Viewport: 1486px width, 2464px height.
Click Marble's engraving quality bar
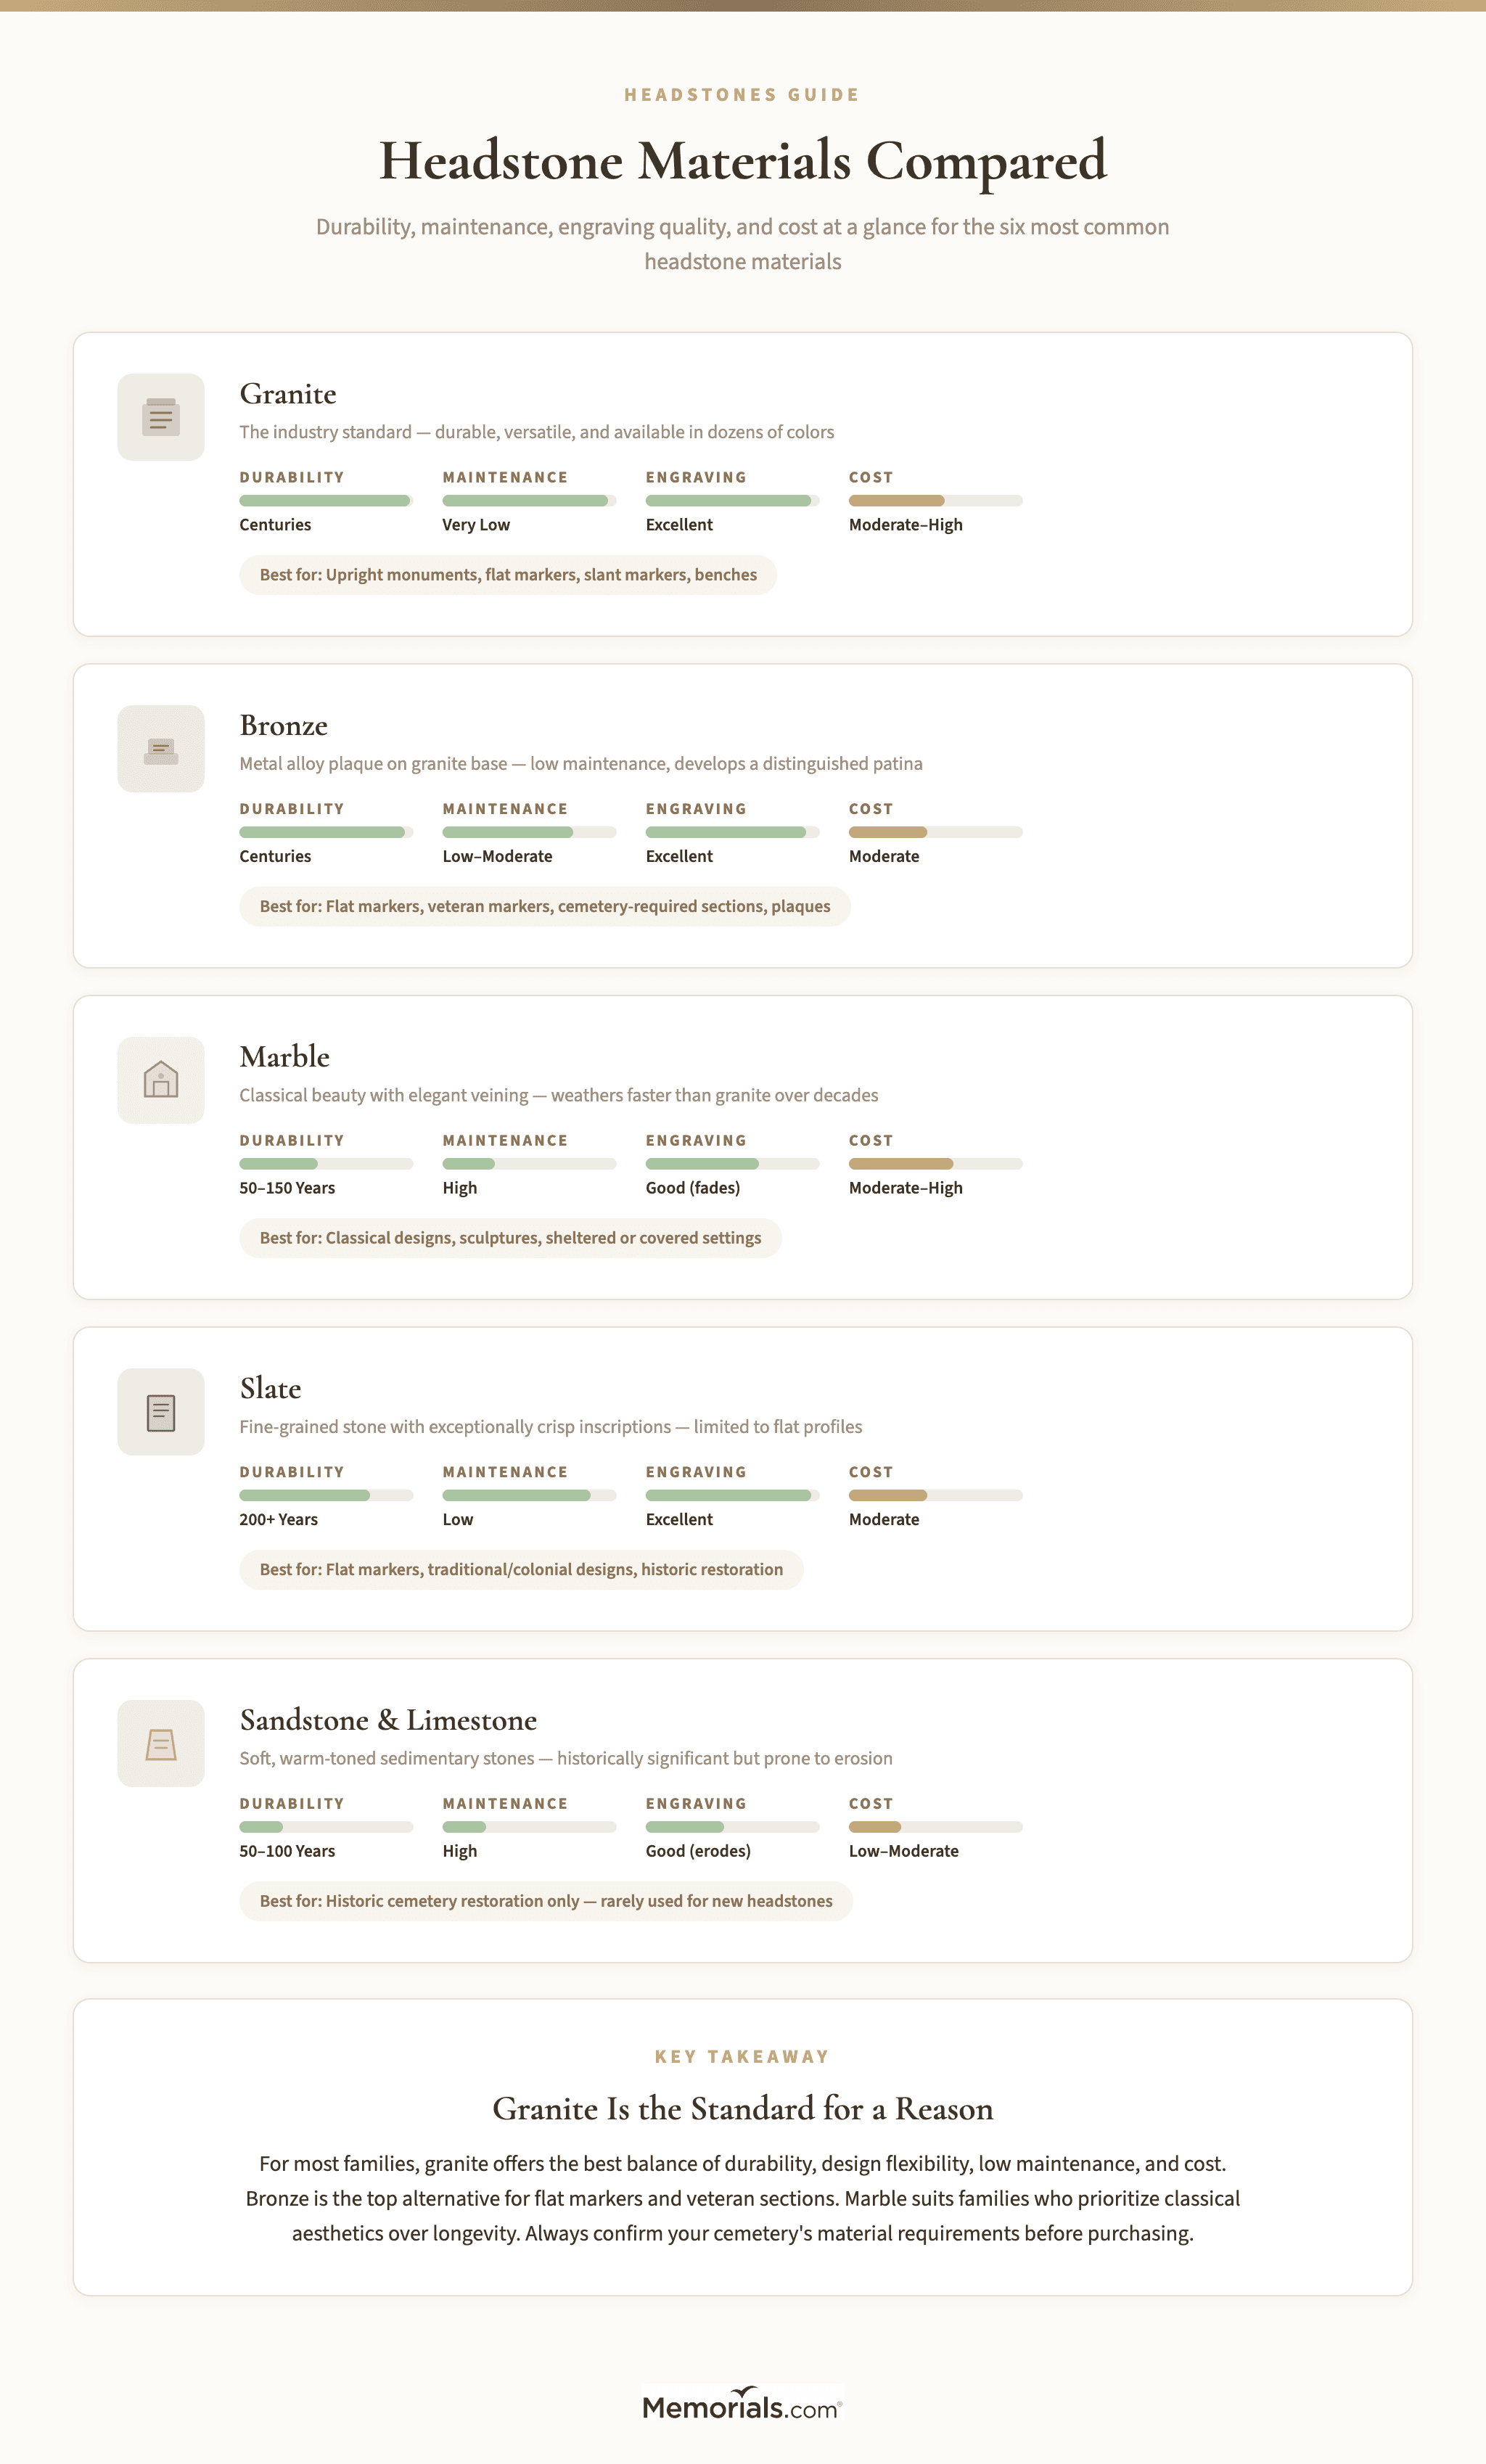pos(732,1163)
